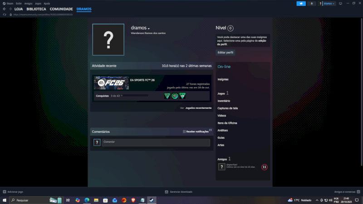Viewport: 363px width, 204px height.
Task: Click the Adicionar jogo plus icon
Action: pos(5,192)
